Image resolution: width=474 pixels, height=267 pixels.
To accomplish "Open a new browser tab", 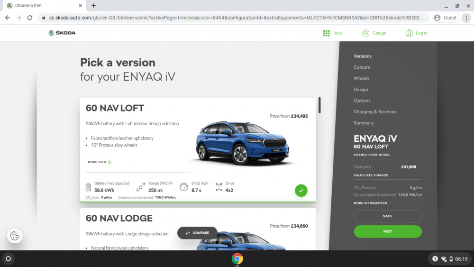I will point(94,5).
